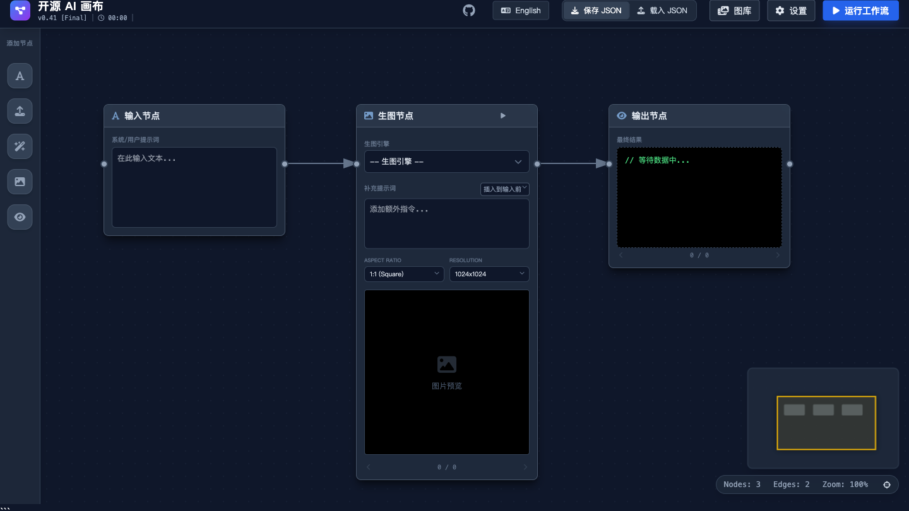Image resolution: width=909 pixels, height=511 pixels.
Task: Click the 添加节点 sidebar label
Action: point(20,44)
